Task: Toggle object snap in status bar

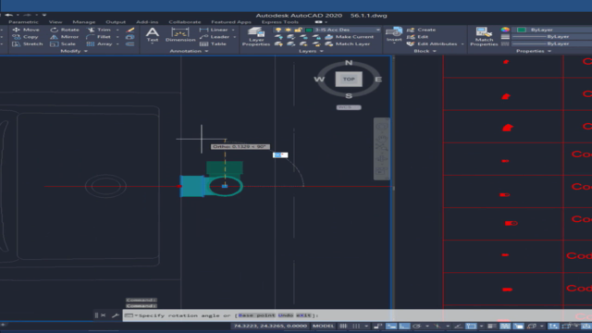Action: (x=471, y=326)
